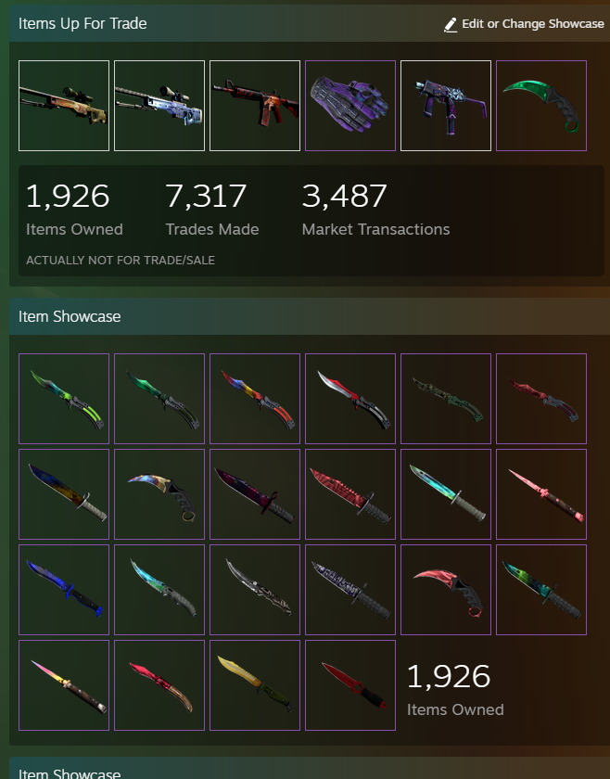Select the green Karambit knife item
The width and height of the screenshot is (610, 779).
tap(541, 106)
